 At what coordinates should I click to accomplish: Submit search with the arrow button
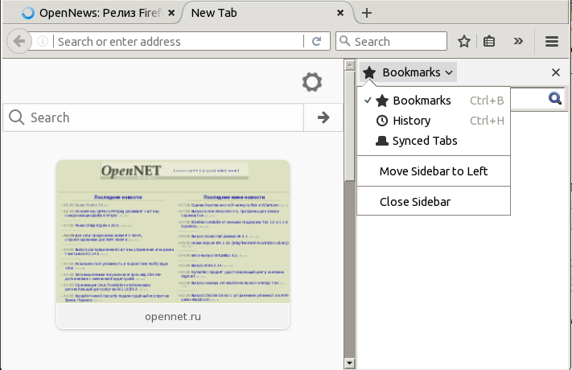point(323,117)
